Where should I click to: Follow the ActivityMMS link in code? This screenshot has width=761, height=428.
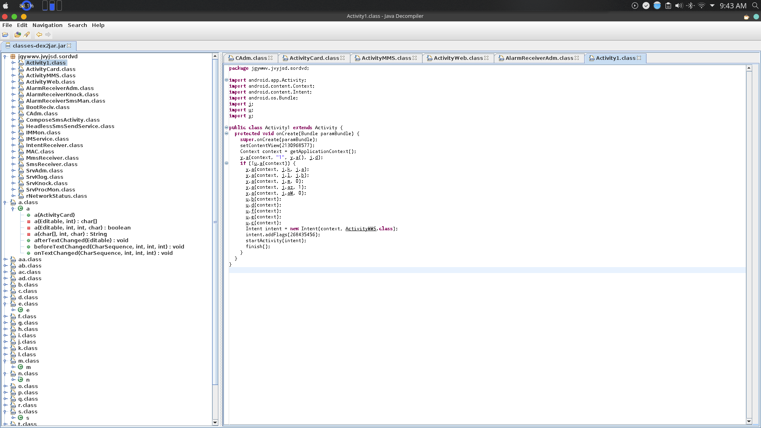(x=360, y=229)
